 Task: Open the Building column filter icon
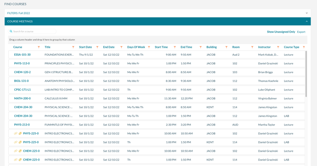point(226,47)
